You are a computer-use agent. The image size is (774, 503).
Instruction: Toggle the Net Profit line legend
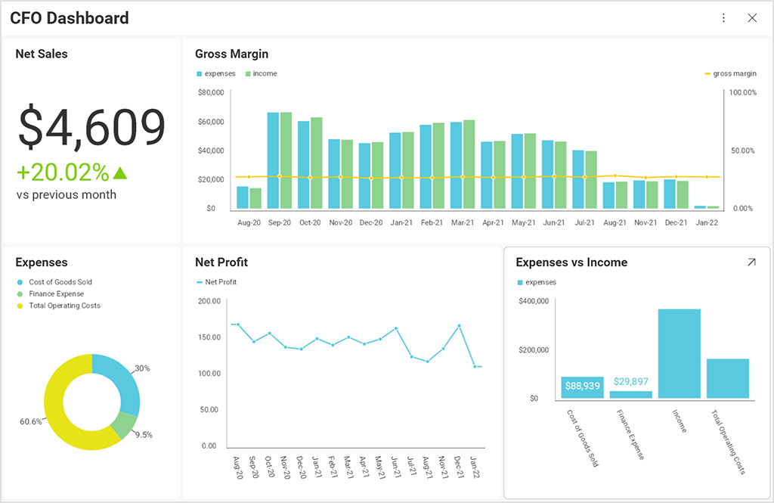click(216, 282)
